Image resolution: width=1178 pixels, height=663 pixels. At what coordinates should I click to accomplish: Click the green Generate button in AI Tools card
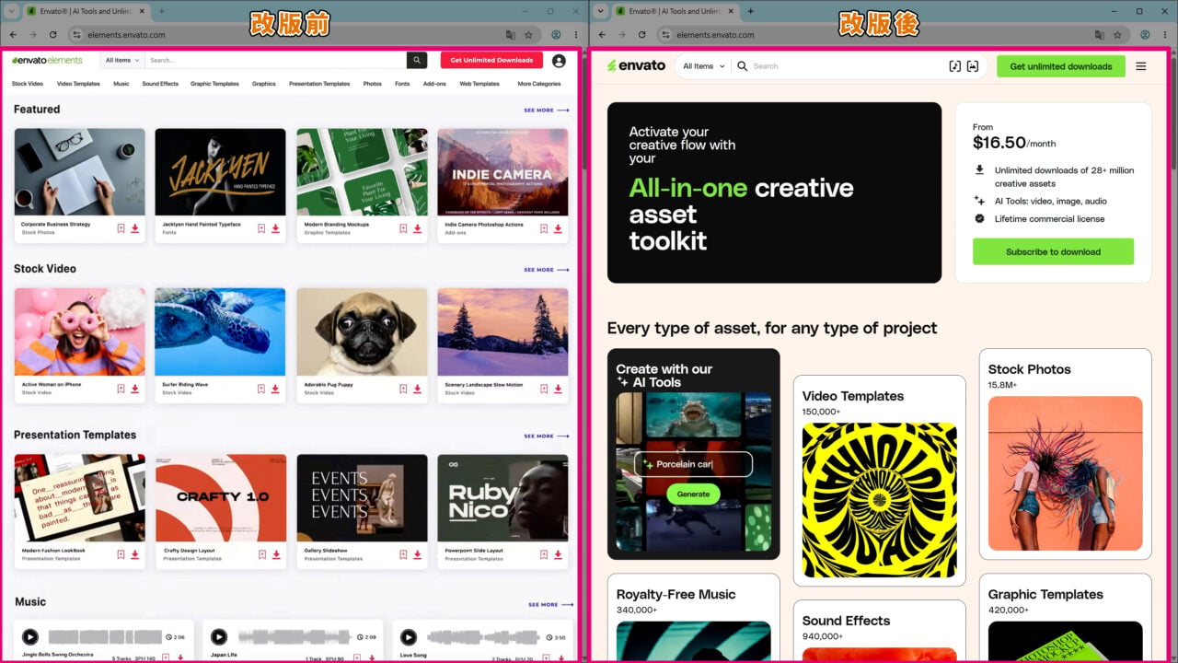click(x=693, y=494)
